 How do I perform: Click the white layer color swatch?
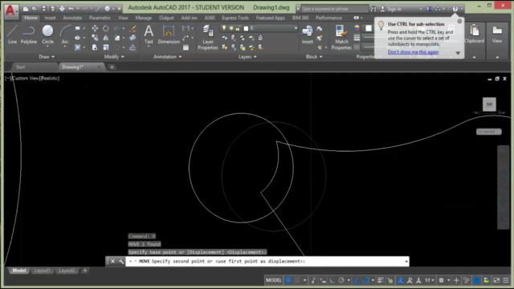tap(246, 28)
